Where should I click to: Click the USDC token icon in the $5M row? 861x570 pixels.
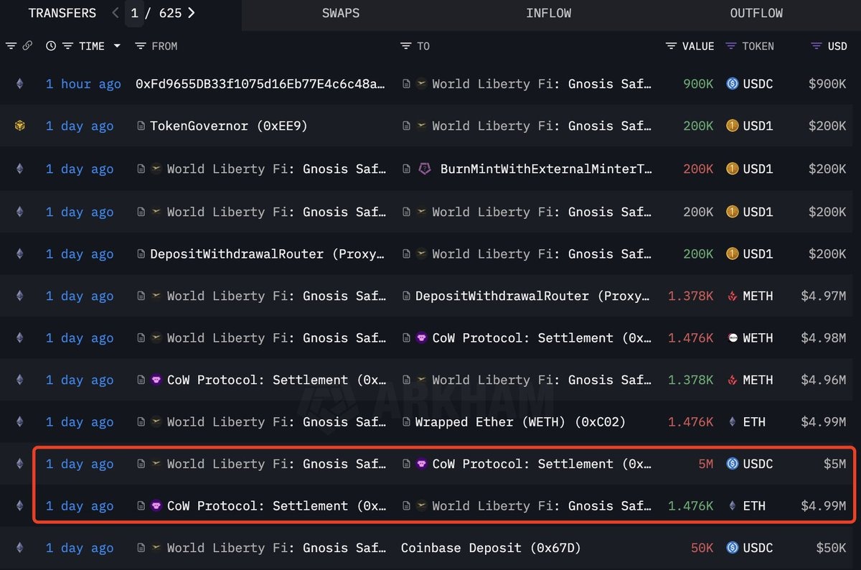click(x=733, y=464)
